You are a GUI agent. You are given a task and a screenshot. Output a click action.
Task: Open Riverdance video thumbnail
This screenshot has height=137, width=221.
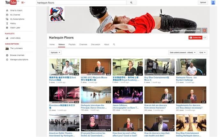[64, 95]
